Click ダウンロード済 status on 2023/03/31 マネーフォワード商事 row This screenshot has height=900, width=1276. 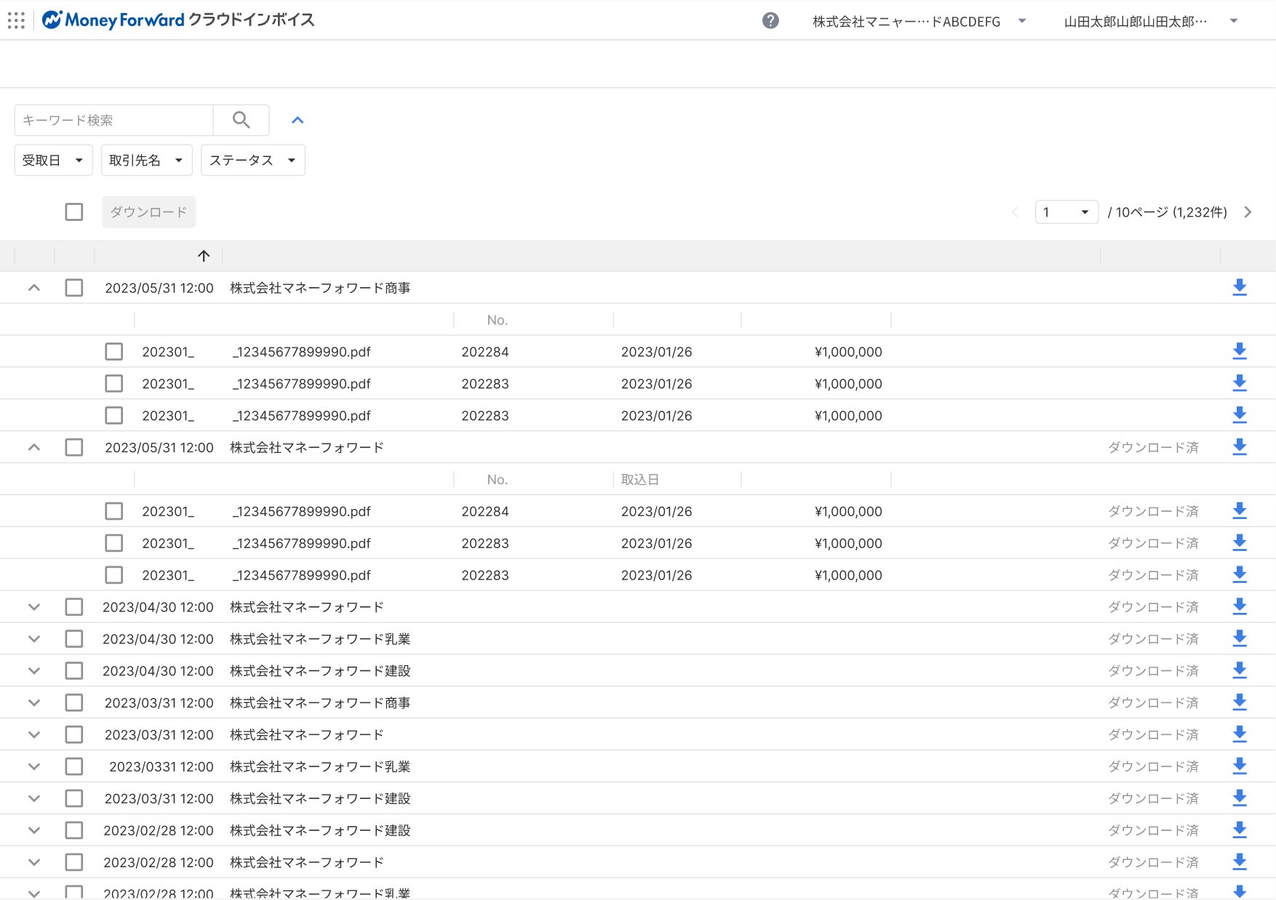[x=1153, y=703]
